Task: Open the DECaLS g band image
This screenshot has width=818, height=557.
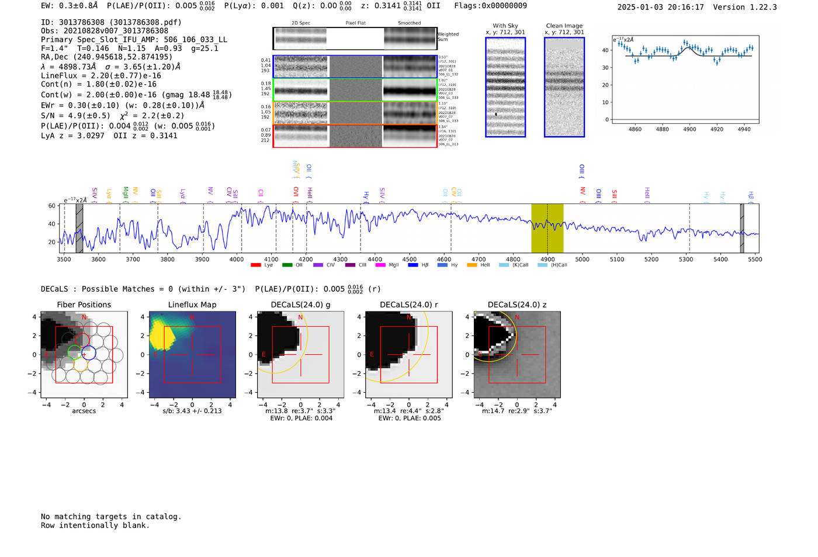Action: point(300,355)
